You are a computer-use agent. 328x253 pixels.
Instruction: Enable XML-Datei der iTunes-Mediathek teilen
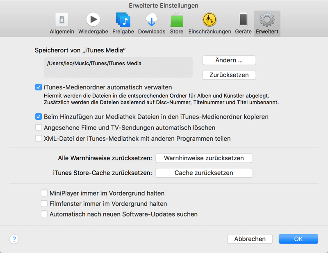click(39, 138)
